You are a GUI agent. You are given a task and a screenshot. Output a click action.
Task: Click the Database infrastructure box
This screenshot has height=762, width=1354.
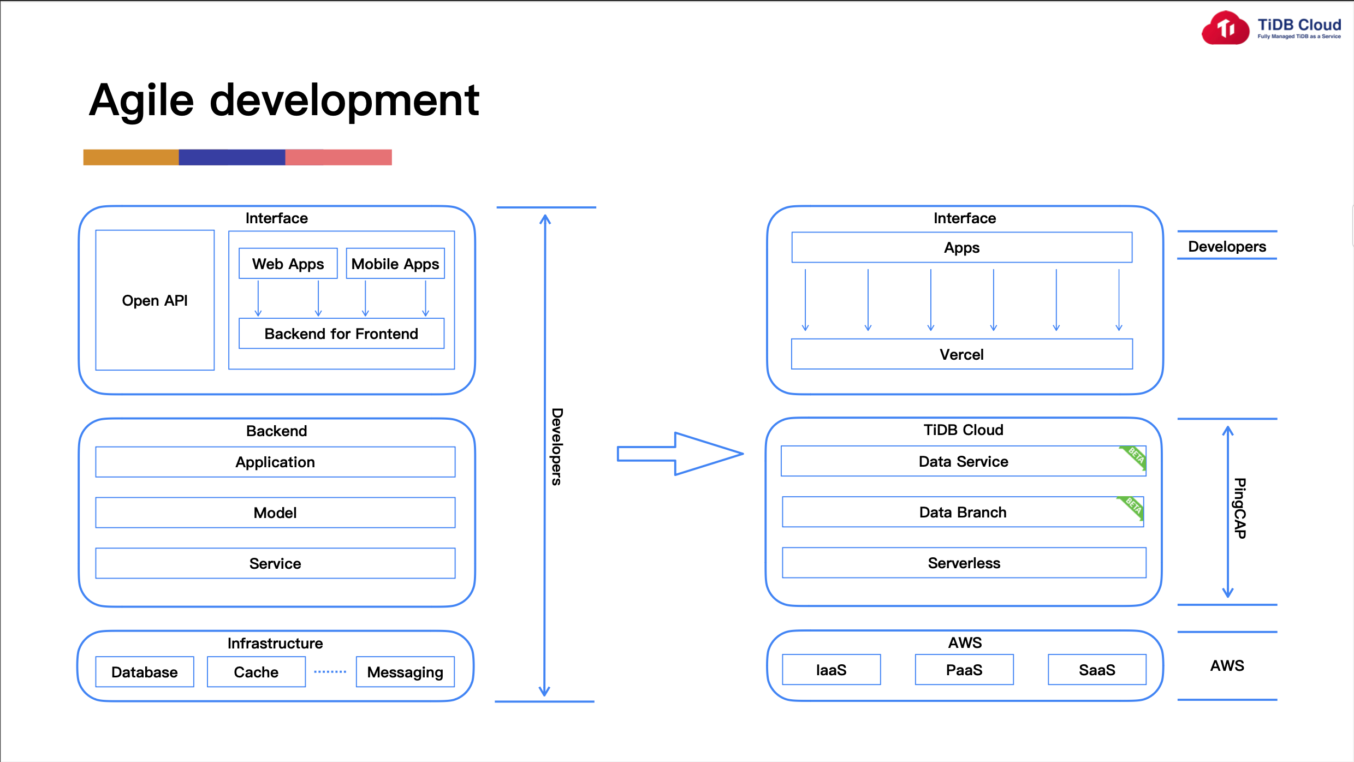145,672
